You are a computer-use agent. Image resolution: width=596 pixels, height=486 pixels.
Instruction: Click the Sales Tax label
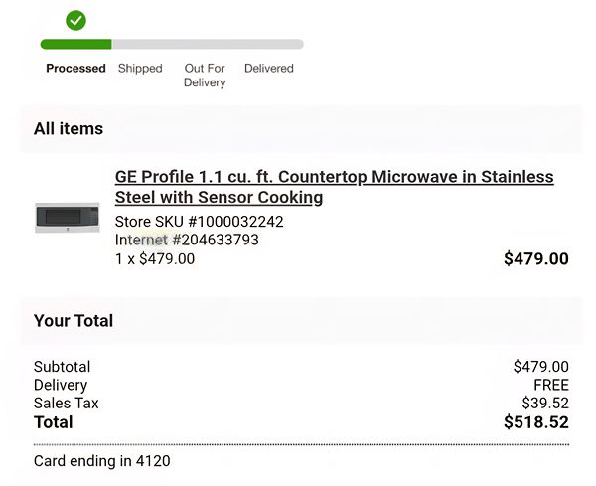(x=67, y=404)
